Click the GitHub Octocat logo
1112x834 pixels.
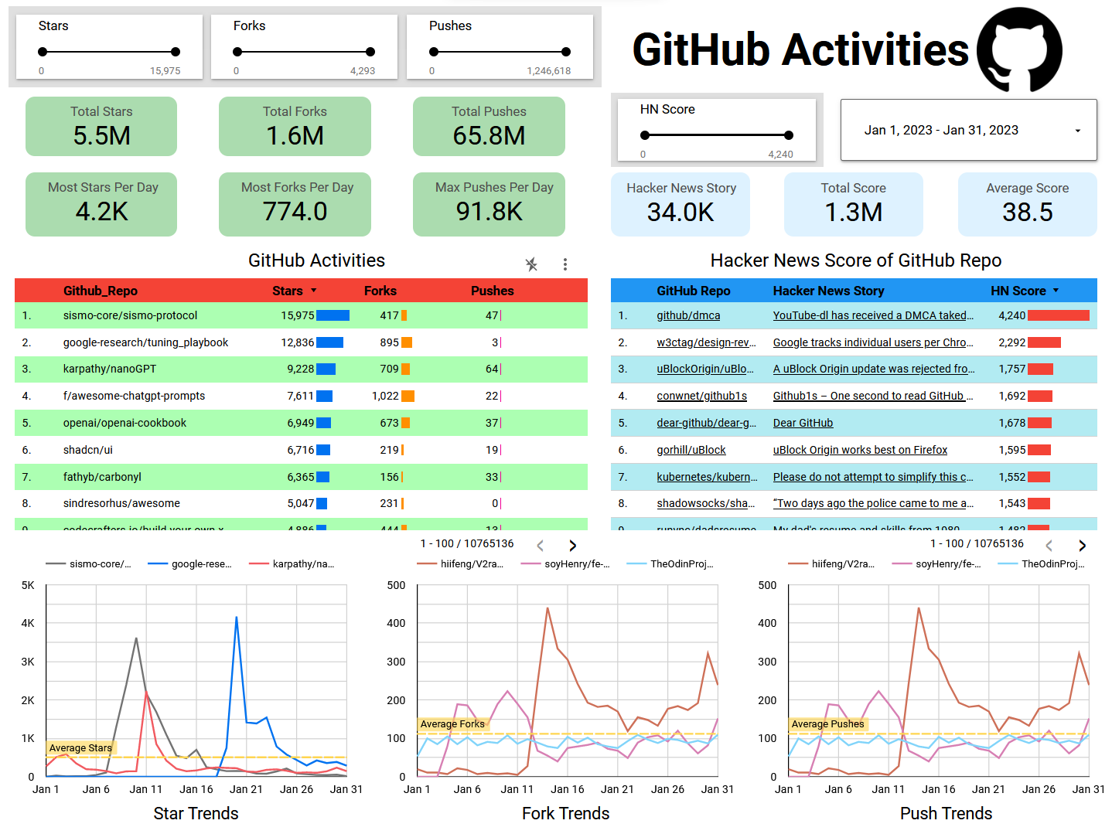1019,49
